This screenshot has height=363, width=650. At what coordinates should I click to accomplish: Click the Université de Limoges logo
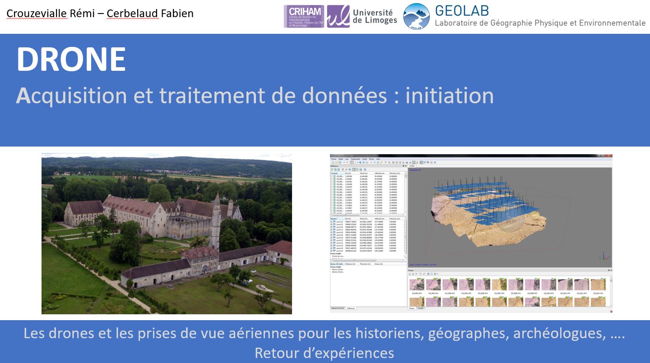pyautogui.click(x=362, y=16)
